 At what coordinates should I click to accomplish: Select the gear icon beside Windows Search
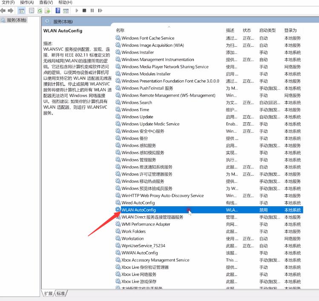tap(118, 102)
